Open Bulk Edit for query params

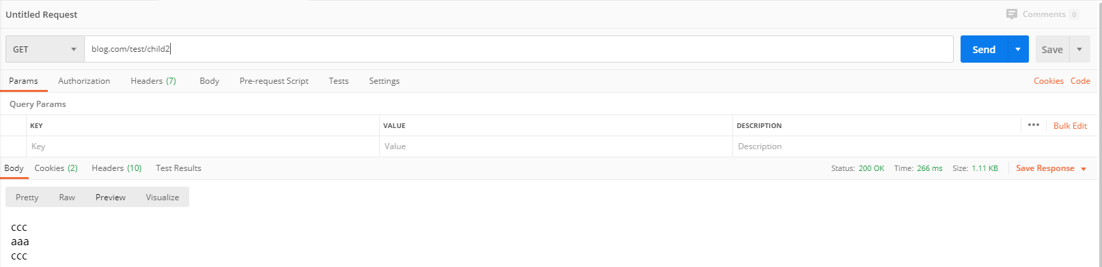click(x=1070, y=125)
